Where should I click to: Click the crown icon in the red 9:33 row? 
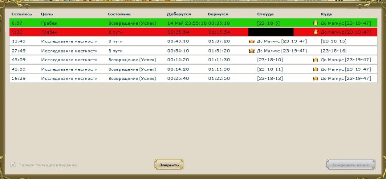316,32
